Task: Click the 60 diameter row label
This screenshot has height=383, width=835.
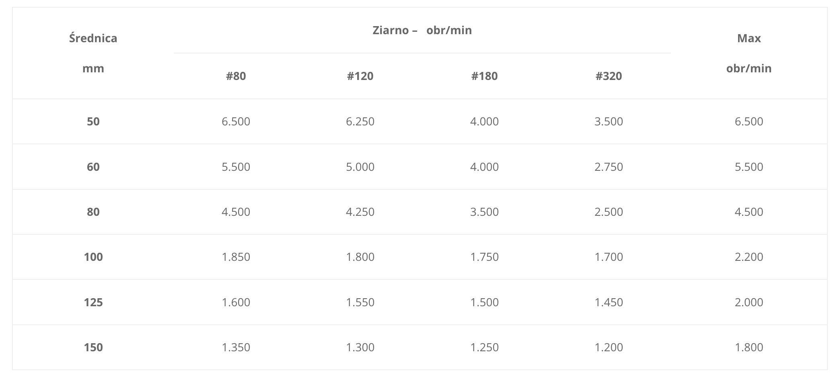Action: click(93, 167)
